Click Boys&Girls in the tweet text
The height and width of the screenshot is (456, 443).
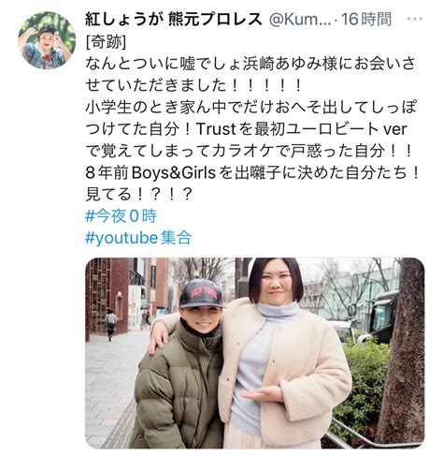[x=174, y=172]
